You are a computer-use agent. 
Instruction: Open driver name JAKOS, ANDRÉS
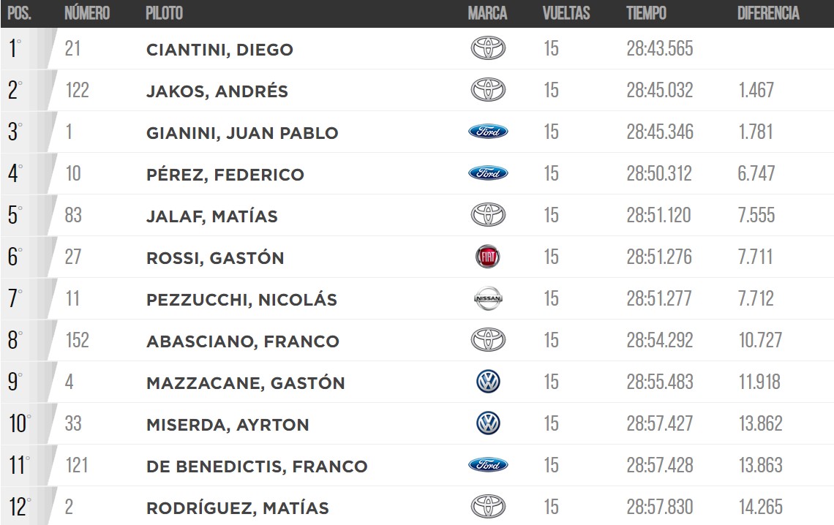tap(217, 91)
